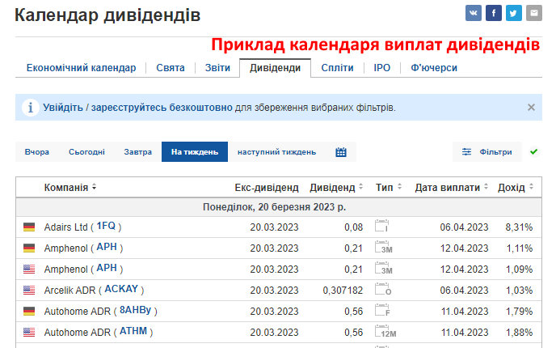Viewport: 556px width, 348px height.
Task: Click German flag next to Adairs Ltd
Action: pyautogui.click(x=29, y=227)
